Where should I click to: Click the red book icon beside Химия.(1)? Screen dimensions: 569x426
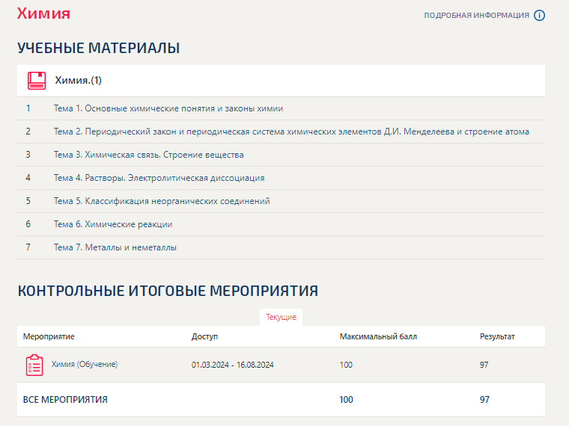[37, 81]
